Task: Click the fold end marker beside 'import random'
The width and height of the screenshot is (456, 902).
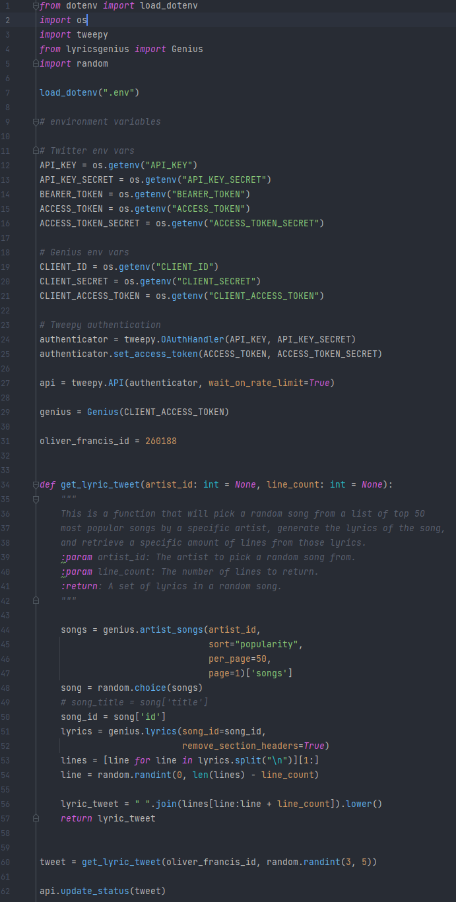Action: [x=36, y=64]
